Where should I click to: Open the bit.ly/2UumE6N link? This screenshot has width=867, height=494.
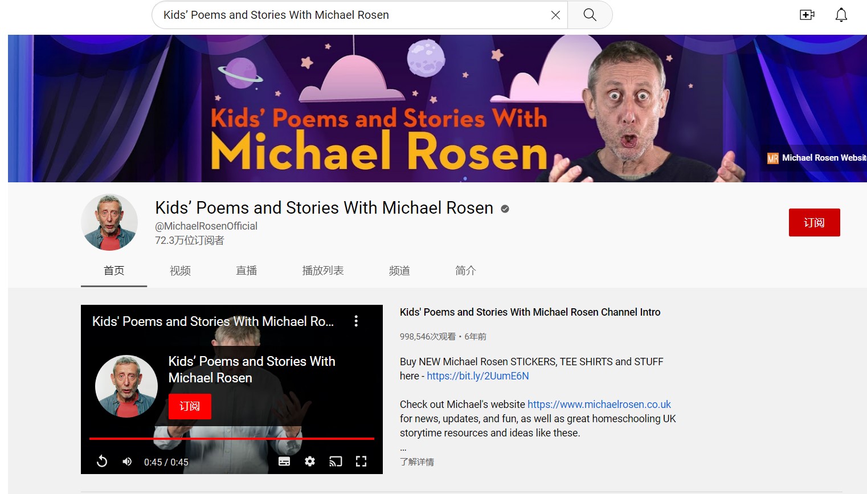click(x=478, y=376)
